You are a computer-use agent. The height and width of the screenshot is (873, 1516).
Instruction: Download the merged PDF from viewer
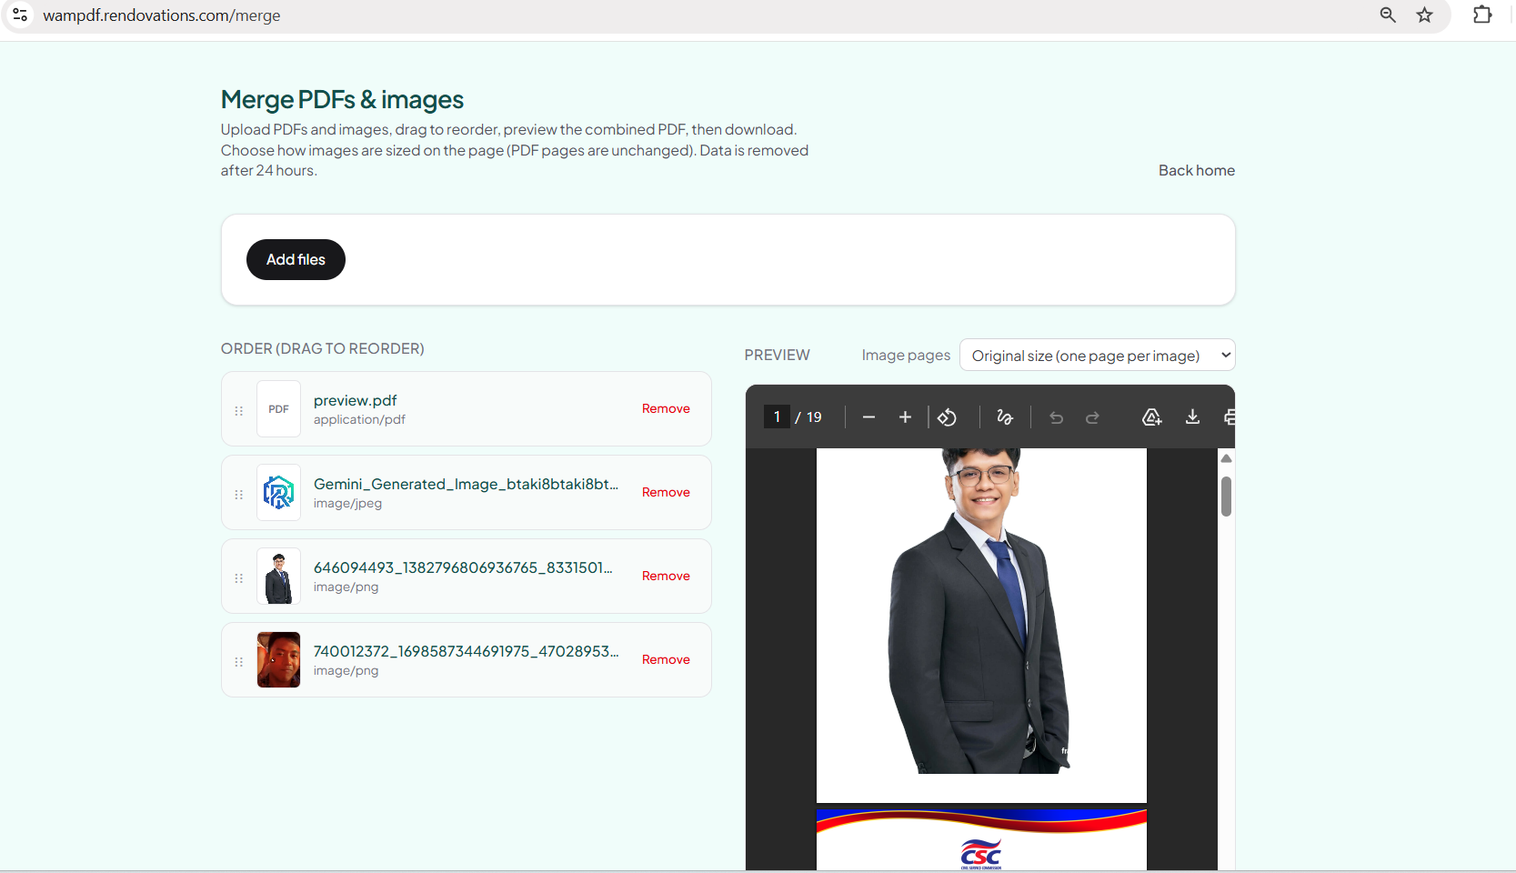pyautogui.click(x=1192, y=417)
